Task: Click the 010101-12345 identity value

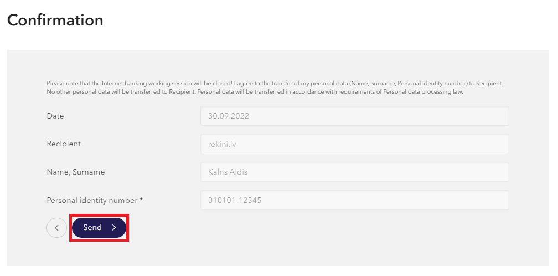Action: click(235, 200)
